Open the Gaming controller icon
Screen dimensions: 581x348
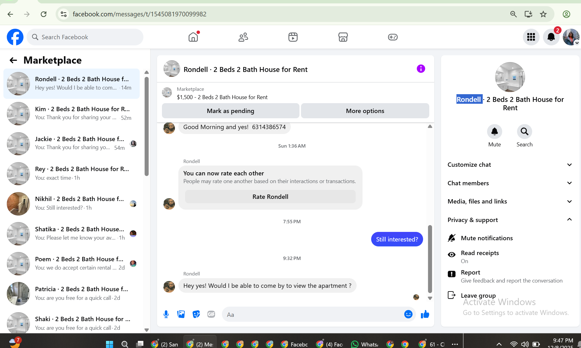click(x=393, y=37)
